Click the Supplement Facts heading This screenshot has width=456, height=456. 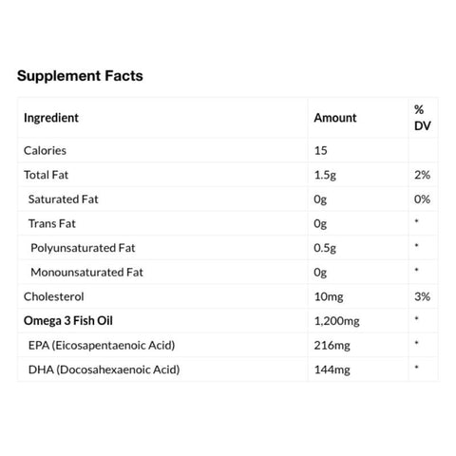[x=80, y=76]
